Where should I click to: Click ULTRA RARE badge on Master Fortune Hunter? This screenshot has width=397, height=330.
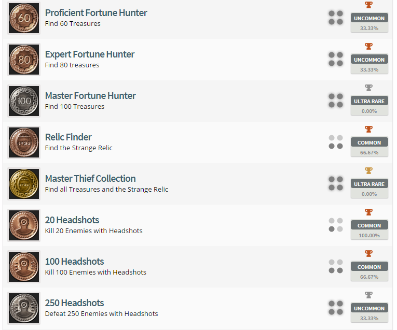[x=369, y=101]
